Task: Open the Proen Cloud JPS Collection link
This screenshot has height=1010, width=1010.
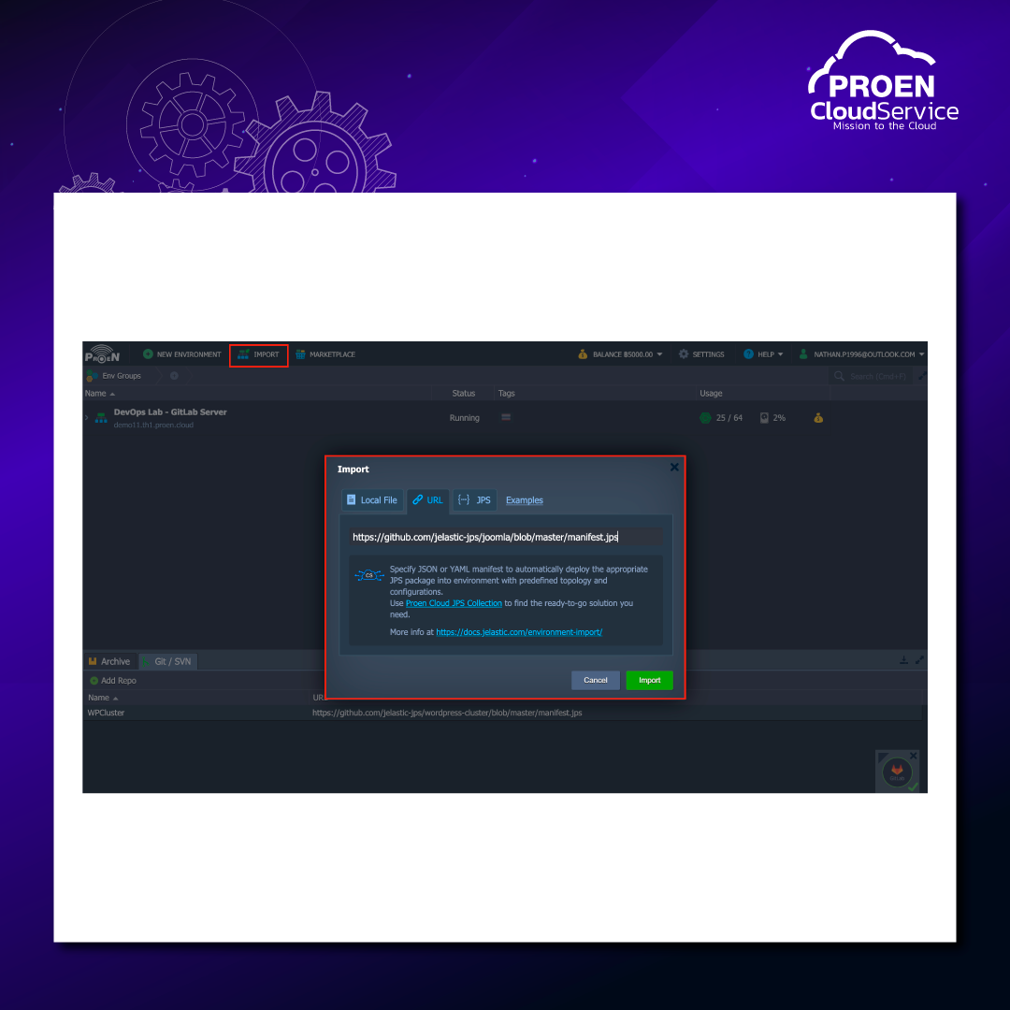Action: [x=454, y=603]
